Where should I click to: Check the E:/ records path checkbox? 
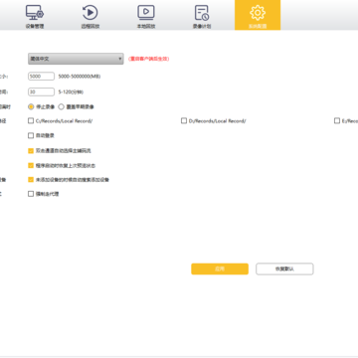pyautogui.click(x=337, y=121)
